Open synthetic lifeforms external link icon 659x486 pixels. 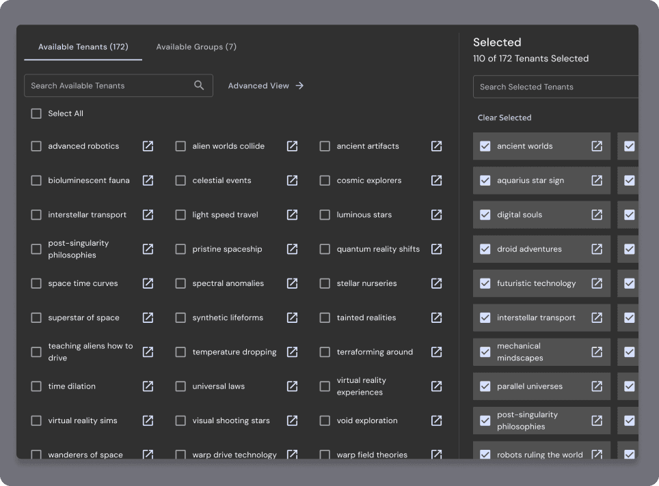tap(292, 317)
